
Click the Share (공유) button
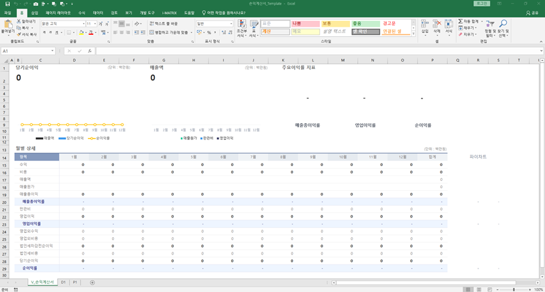click(x=532, y=13)
